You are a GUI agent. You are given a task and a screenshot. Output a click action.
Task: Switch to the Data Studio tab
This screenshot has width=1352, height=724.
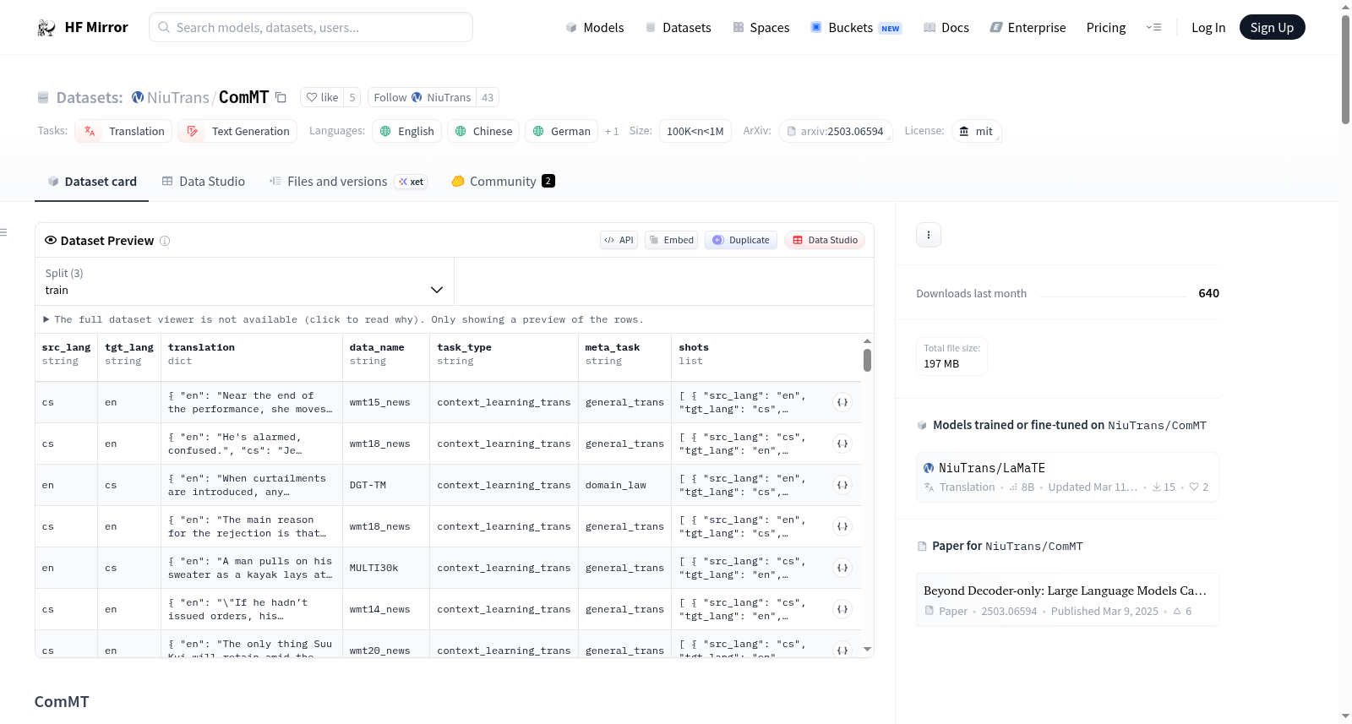[x=204, y=182]
